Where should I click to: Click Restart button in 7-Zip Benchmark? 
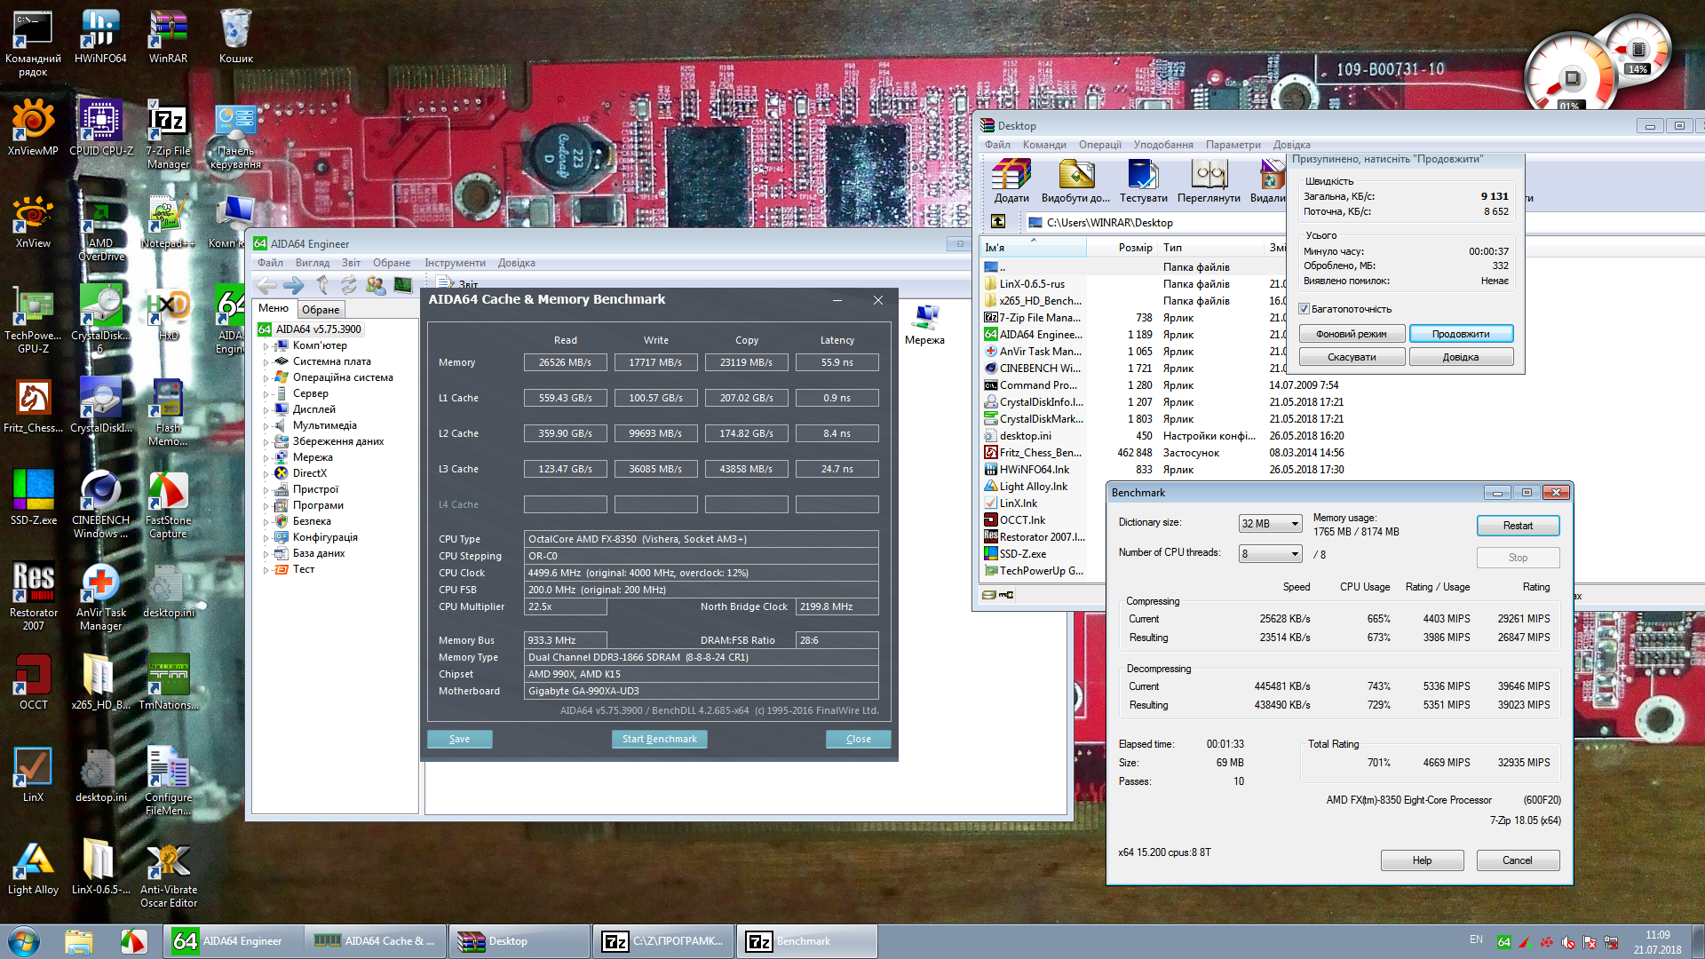click(x=1518, y=526)
